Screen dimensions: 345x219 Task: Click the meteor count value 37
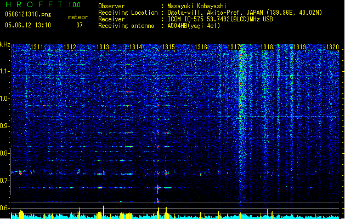click(80, 25)
